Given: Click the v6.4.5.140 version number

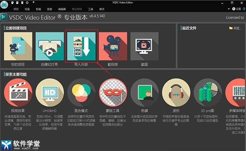Looking at the screenshot, I should tap(97, 16).
